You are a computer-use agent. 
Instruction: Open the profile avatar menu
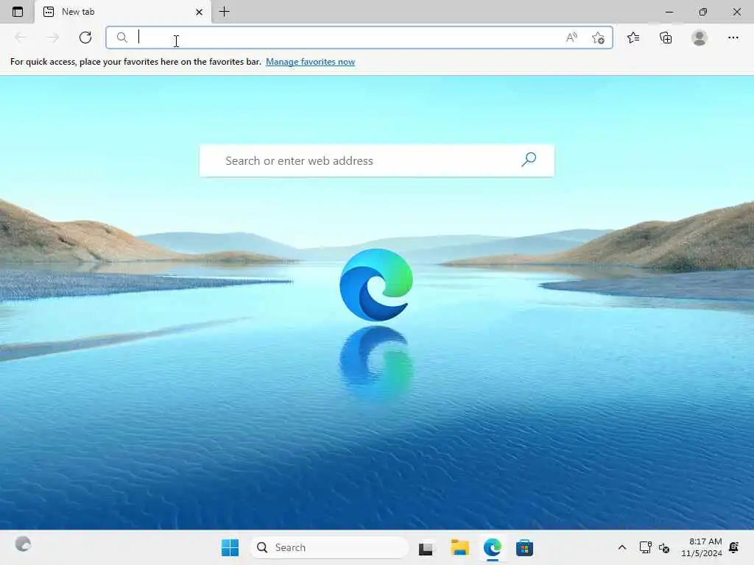[x=700, y=38]
